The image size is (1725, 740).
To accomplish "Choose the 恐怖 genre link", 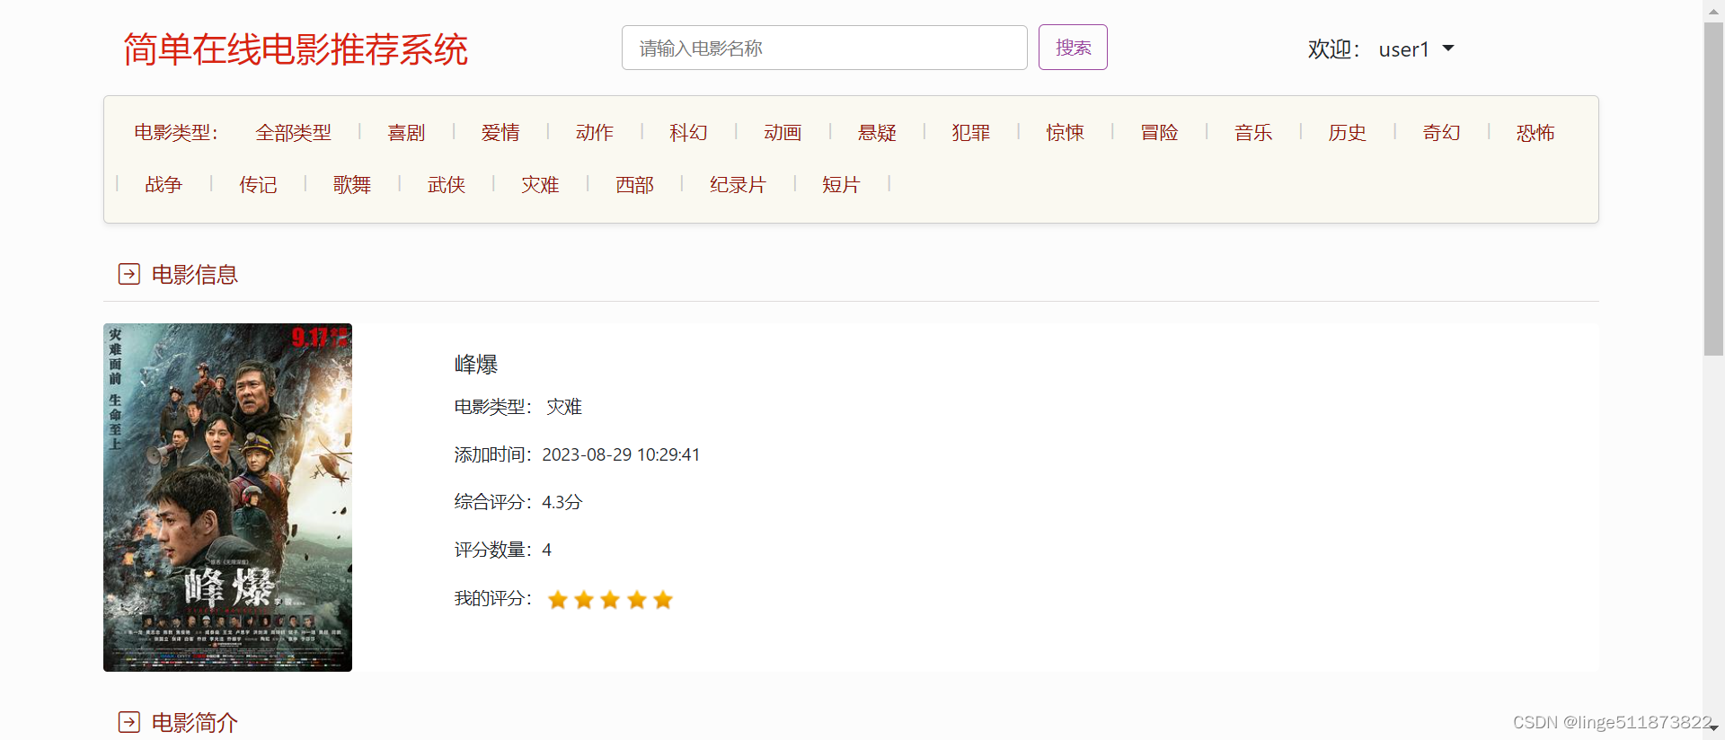I will [x=1535, y=133].
